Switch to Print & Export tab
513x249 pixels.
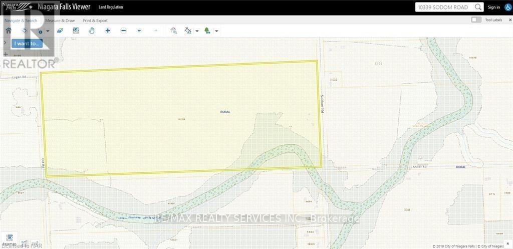[95, 21]
